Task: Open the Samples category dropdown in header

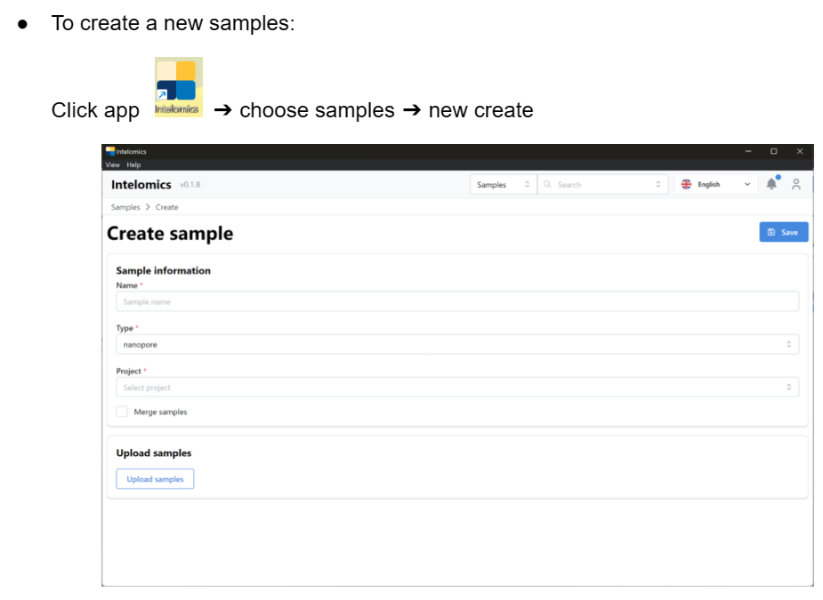Action: pyautogui.click(x=503, y=185)
